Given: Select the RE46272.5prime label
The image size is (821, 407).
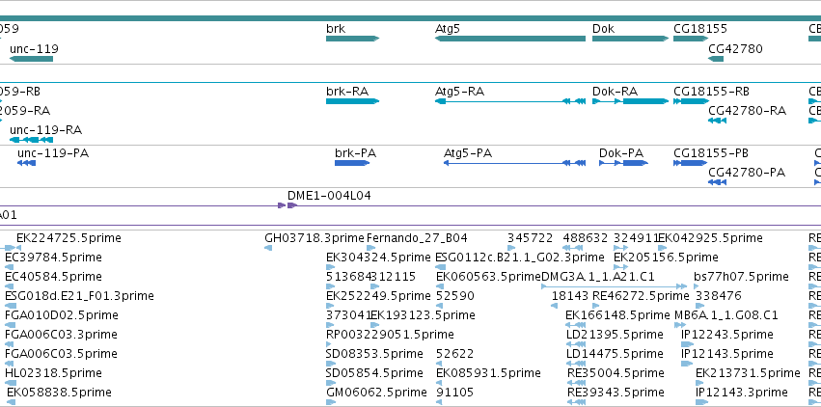Looking at the screenshot, I should pyautogui.click(x=641, y=296).
